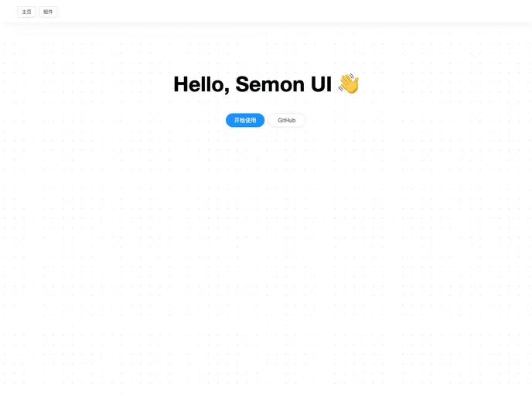
Task: Click the "UI" text in the heading
Action: pyautogui.click(x=322, y=84)
